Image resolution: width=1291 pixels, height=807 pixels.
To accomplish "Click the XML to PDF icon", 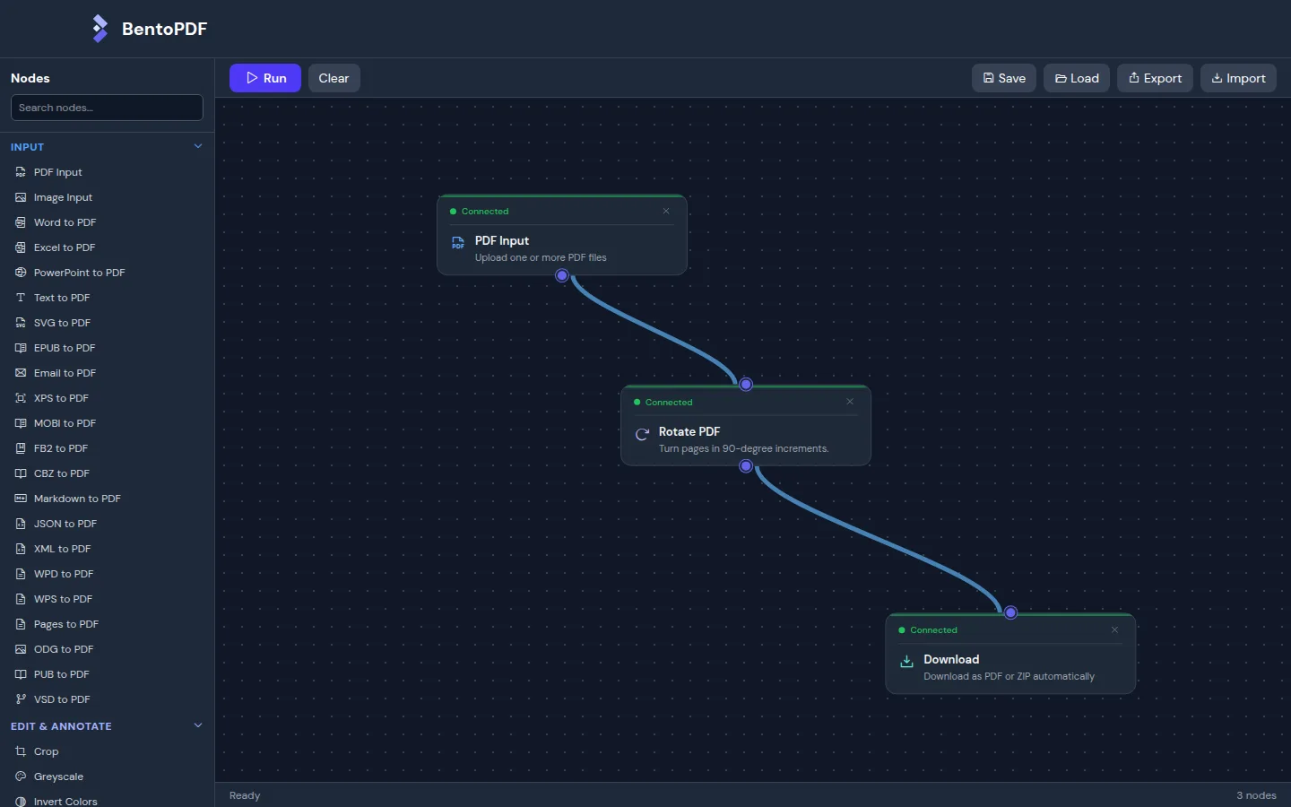I will [x=21, y=549].
